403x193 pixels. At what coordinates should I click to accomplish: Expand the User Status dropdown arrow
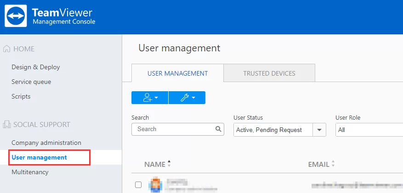[319, 130]
